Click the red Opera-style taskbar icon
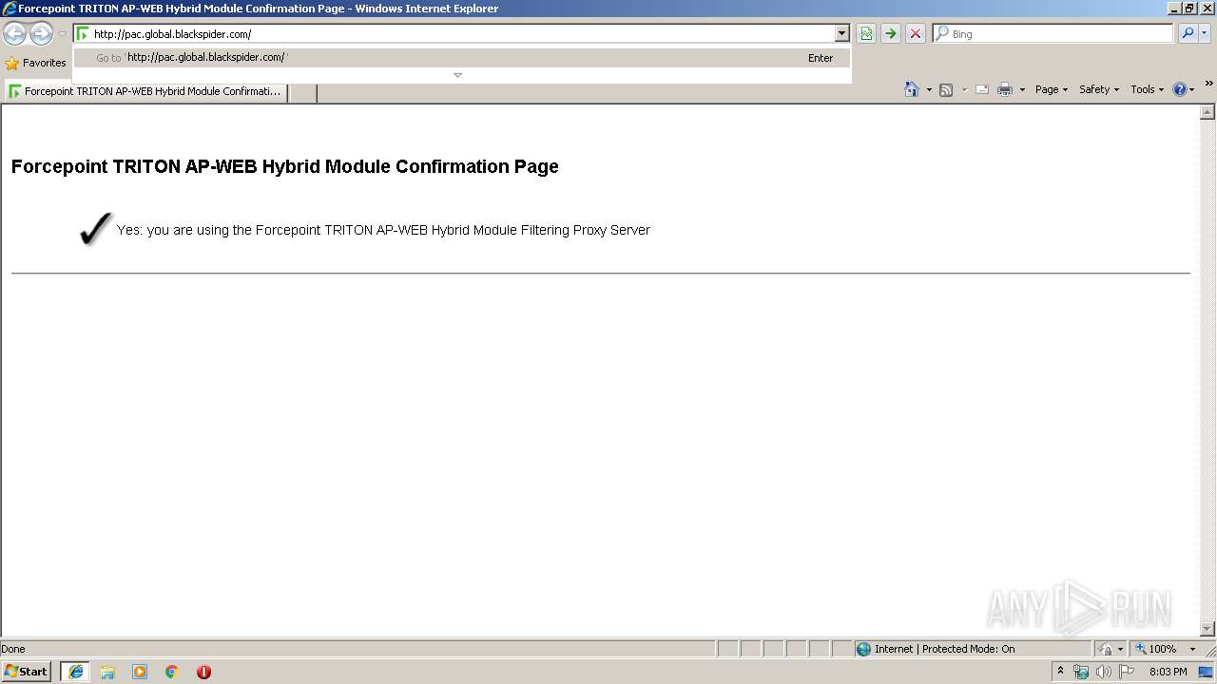This screenshot has height=684, width=1217. (203, 672)
